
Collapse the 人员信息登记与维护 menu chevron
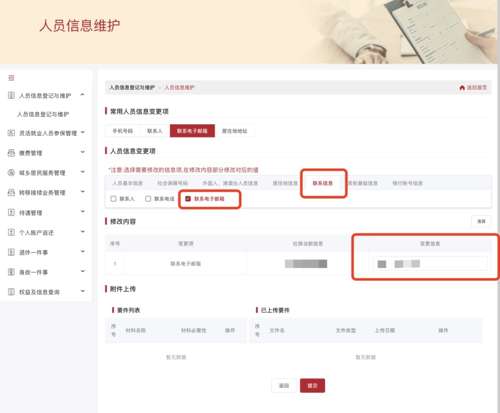pos(83,95)
